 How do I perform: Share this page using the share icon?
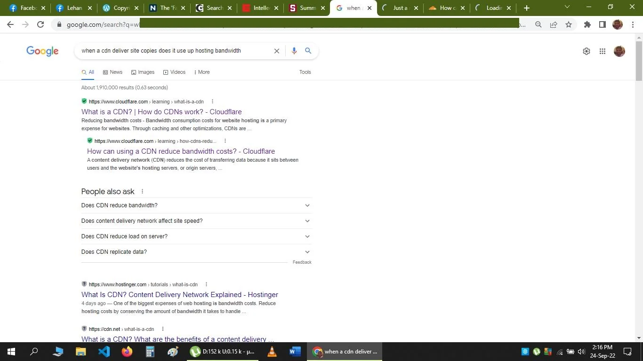tap(554, 24)
